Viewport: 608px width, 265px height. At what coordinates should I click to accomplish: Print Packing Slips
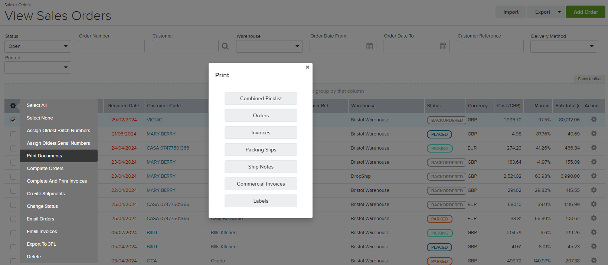pyautogui.click(x=261, y=150)
